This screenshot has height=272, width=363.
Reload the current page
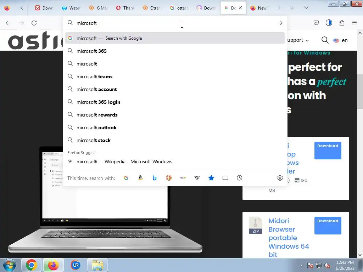tap(34, 23)
